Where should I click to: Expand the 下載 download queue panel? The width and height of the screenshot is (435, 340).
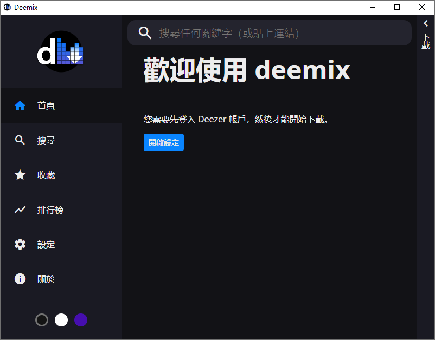425,41
